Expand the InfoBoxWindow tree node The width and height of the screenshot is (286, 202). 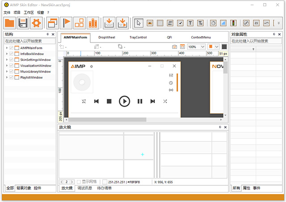point(6,54)
